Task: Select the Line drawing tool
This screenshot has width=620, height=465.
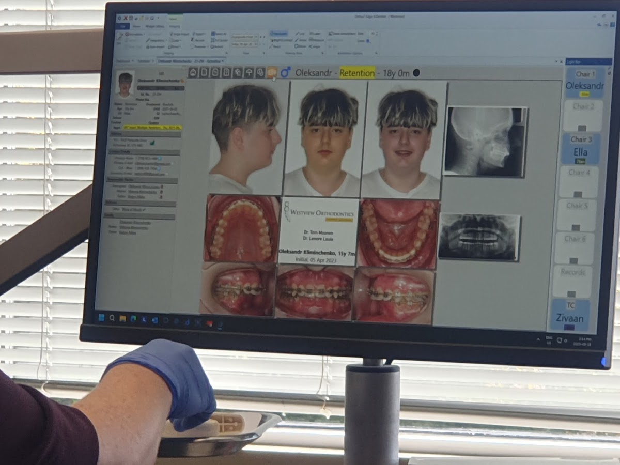Action: pyautogui.click(x=300, y=34)
